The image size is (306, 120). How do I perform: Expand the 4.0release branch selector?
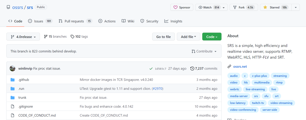coord(23,37)
